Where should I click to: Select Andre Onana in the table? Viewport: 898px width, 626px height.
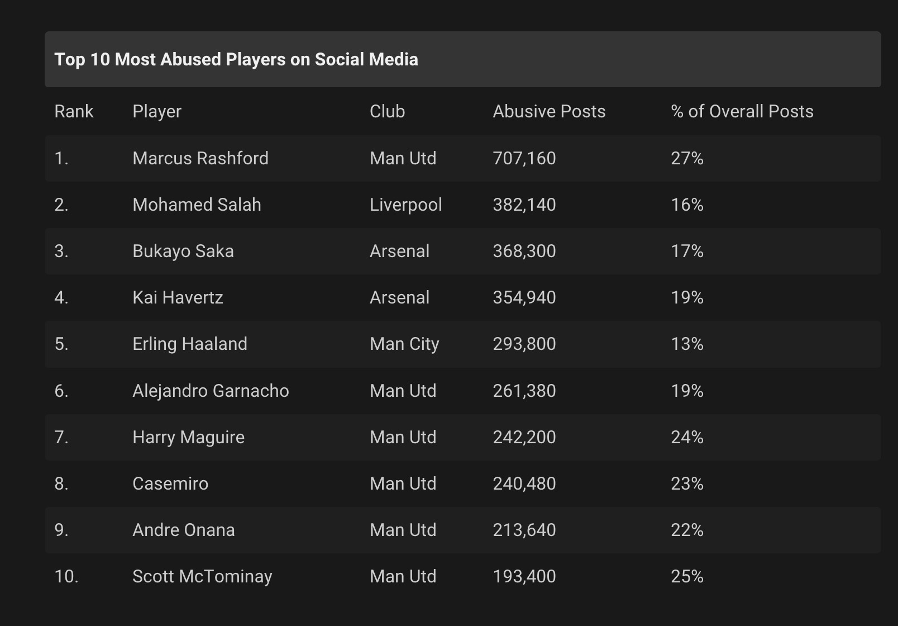tap(183, 530)
